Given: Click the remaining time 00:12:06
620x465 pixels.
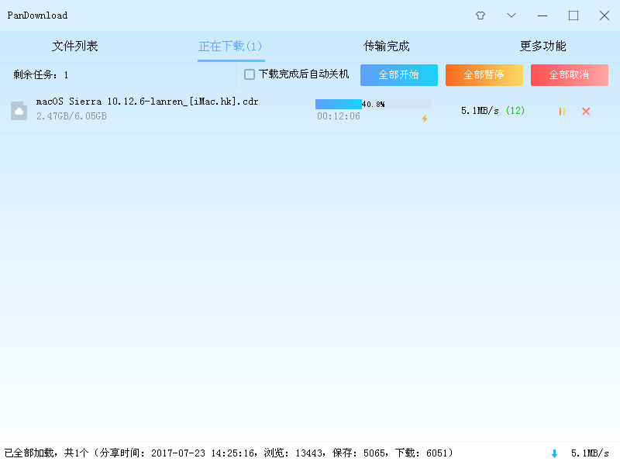Looking at the screenshot, I should point(339,116).
